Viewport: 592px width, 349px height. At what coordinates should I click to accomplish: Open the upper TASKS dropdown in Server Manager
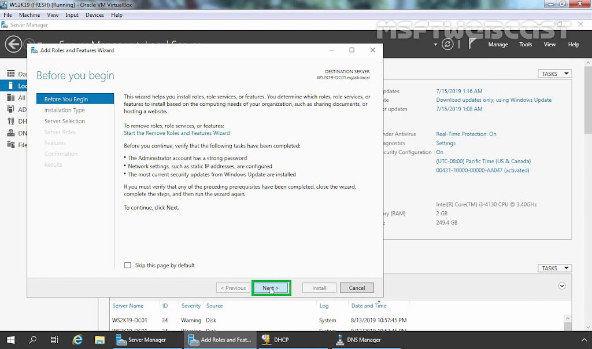tap(554, 74)
